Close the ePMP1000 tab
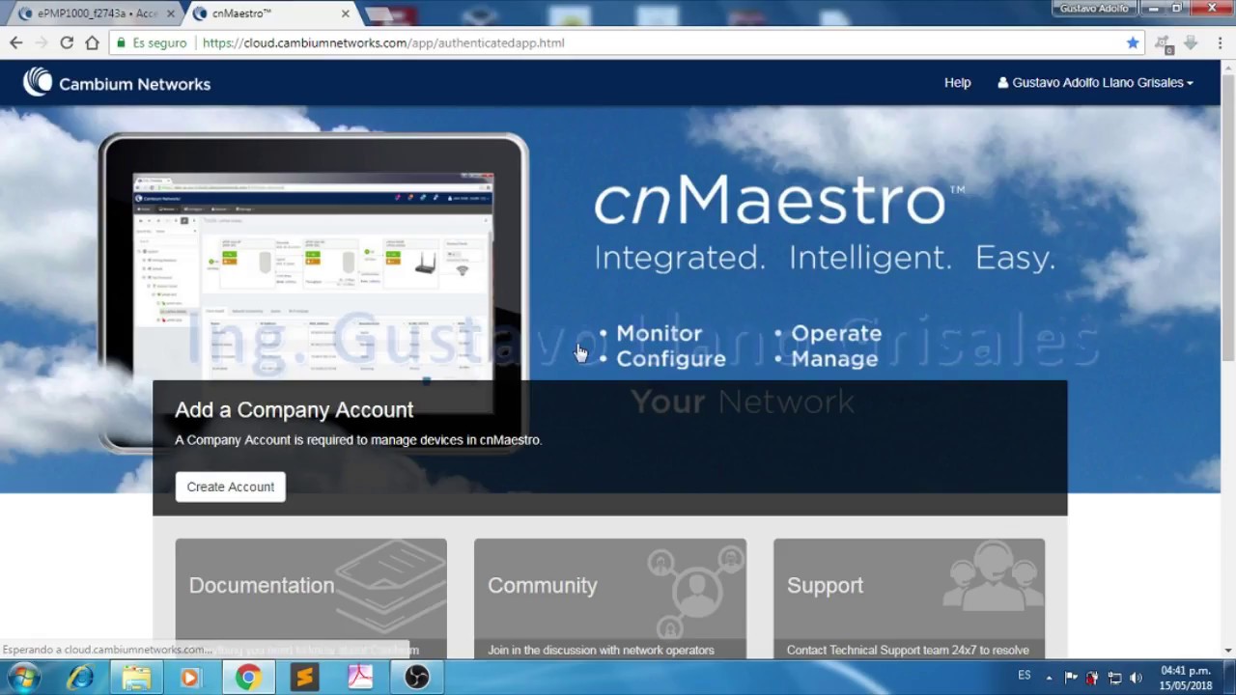 point(170,14)
